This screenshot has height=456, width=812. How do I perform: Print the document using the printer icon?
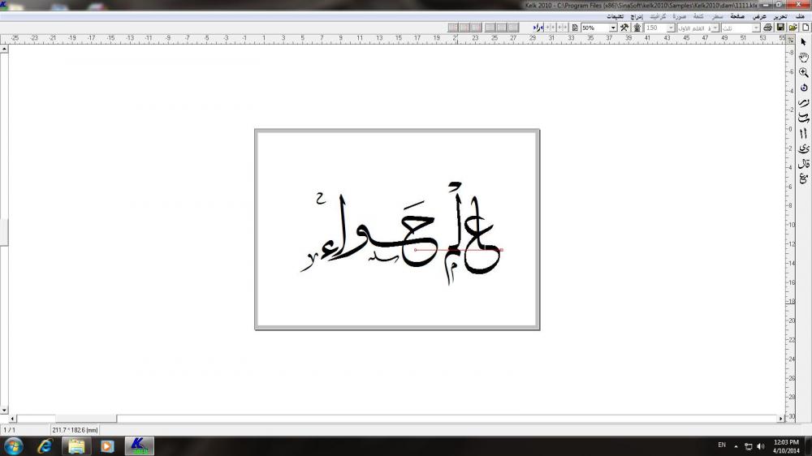click(768, 28)
